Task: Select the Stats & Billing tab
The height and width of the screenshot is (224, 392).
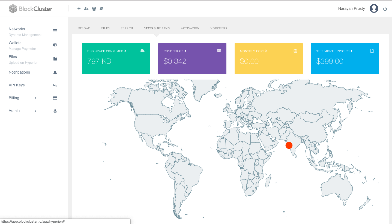Action: 157,28
